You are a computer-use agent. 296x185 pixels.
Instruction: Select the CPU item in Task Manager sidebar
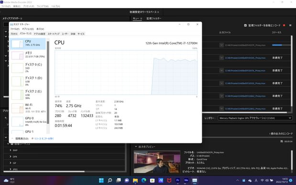[28, 44]
